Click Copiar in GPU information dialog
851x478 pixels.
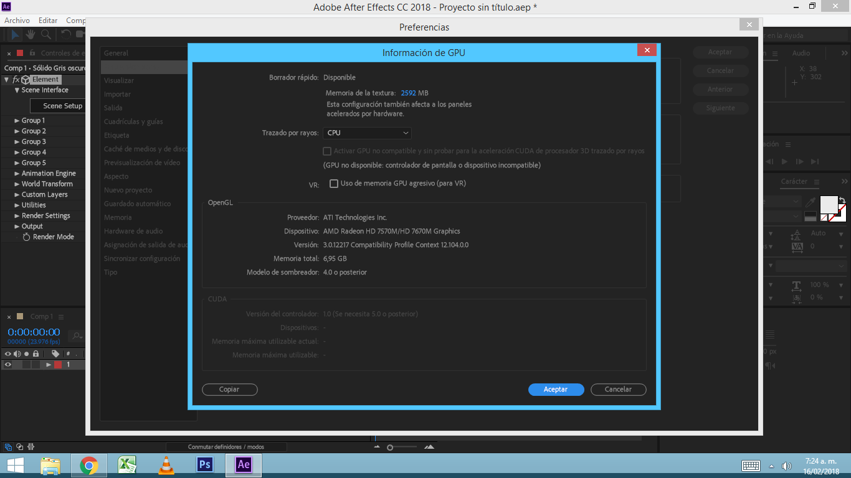229,390
